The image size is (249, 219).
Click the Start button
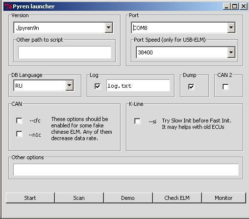30,198
